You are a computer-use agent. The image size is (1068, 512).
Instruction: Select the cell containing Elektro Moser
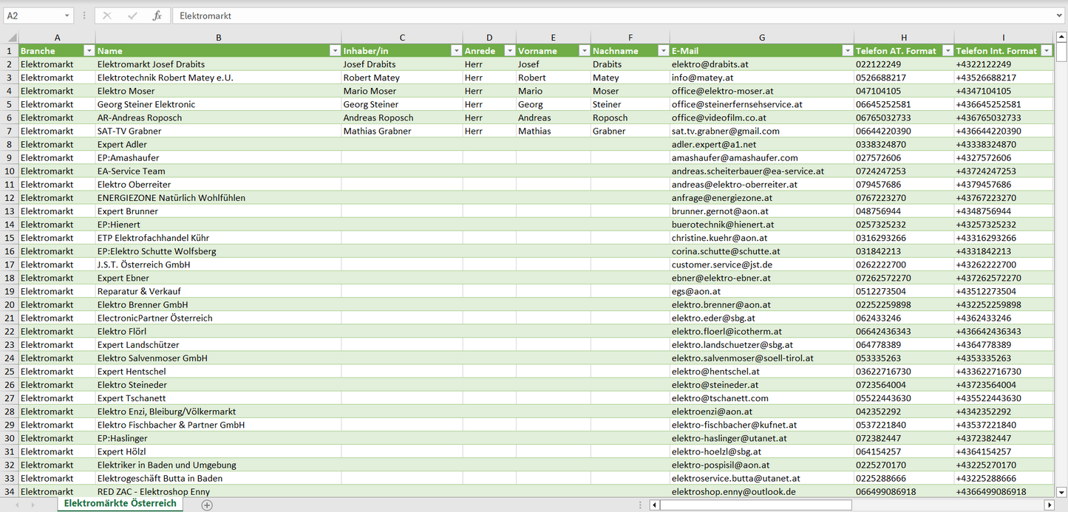(x=218, y=91)
